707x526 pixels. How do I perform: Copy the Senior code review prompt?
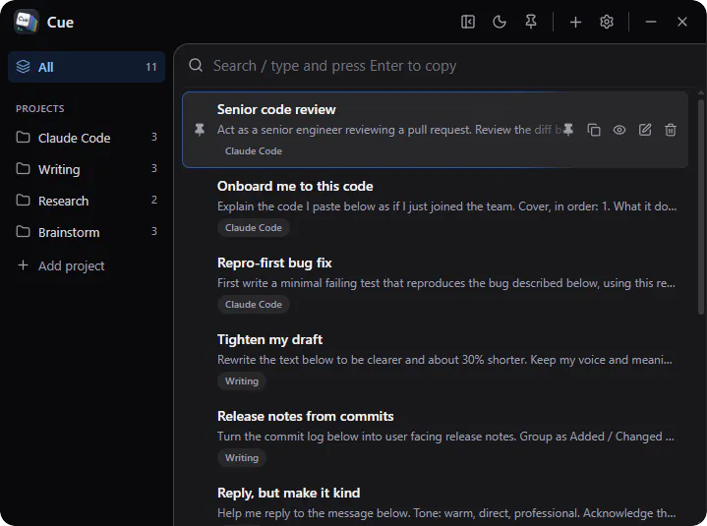pyautogui.click(x=594, y=130)
